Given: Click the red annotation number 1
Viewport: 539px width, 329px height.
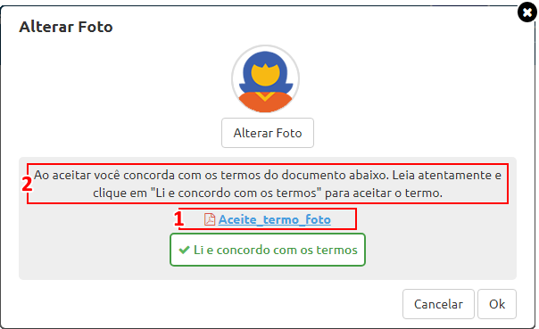Looking at the screenshot, I should pyautogui.click(x=178, y=219).
